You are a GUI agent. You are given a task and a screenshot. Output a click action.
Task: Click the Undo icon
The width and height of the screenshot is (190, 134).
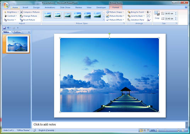point(8,28)
